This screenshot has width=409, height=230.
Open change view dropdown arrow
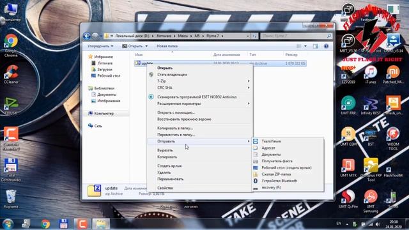(x=305, y=46)
